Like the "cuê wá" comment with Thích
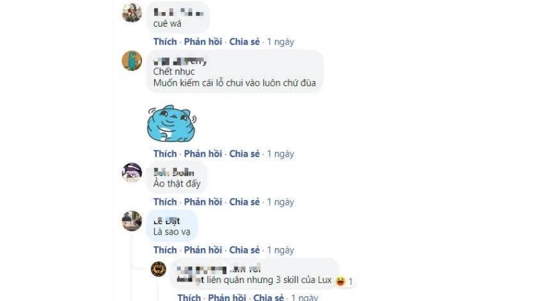This screenshot has height=301, width=536. [165, 41]
